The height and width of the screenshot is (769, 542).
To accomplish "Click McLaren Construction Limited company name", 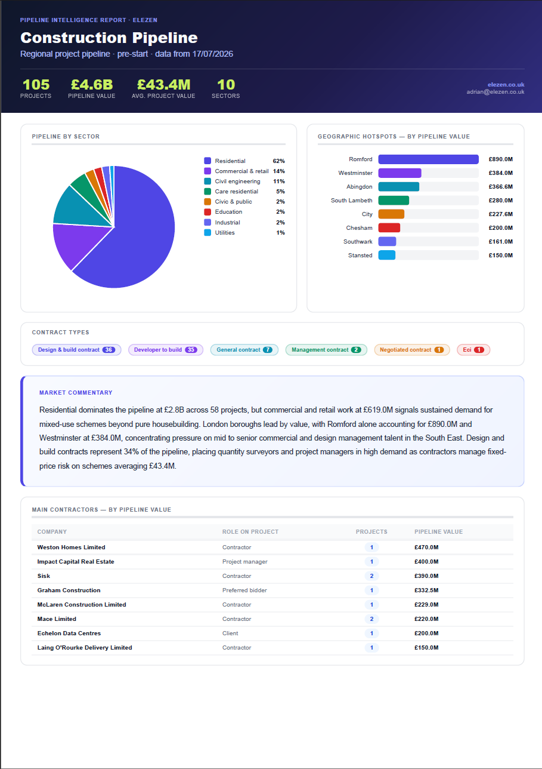I will [x=82, y=605].
